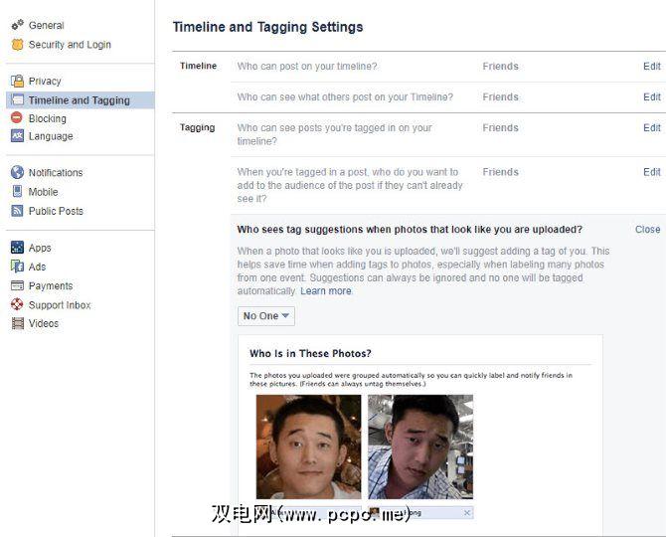Open Security and Login badge icon
Image resolution: width=666 pixels, height=537 pixels.
[x=18, y=44]
